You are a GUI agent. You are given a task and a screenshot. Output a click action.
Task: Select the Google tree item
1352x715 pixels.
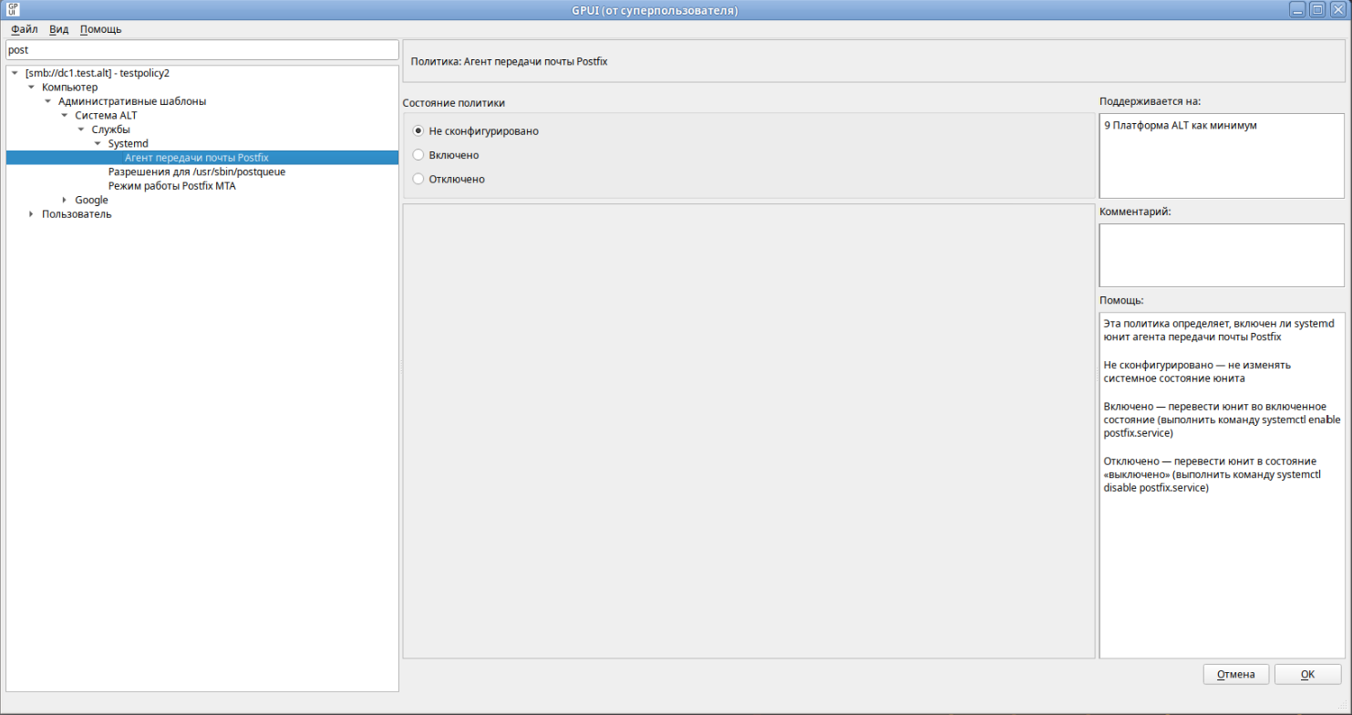tap(91, 200)
